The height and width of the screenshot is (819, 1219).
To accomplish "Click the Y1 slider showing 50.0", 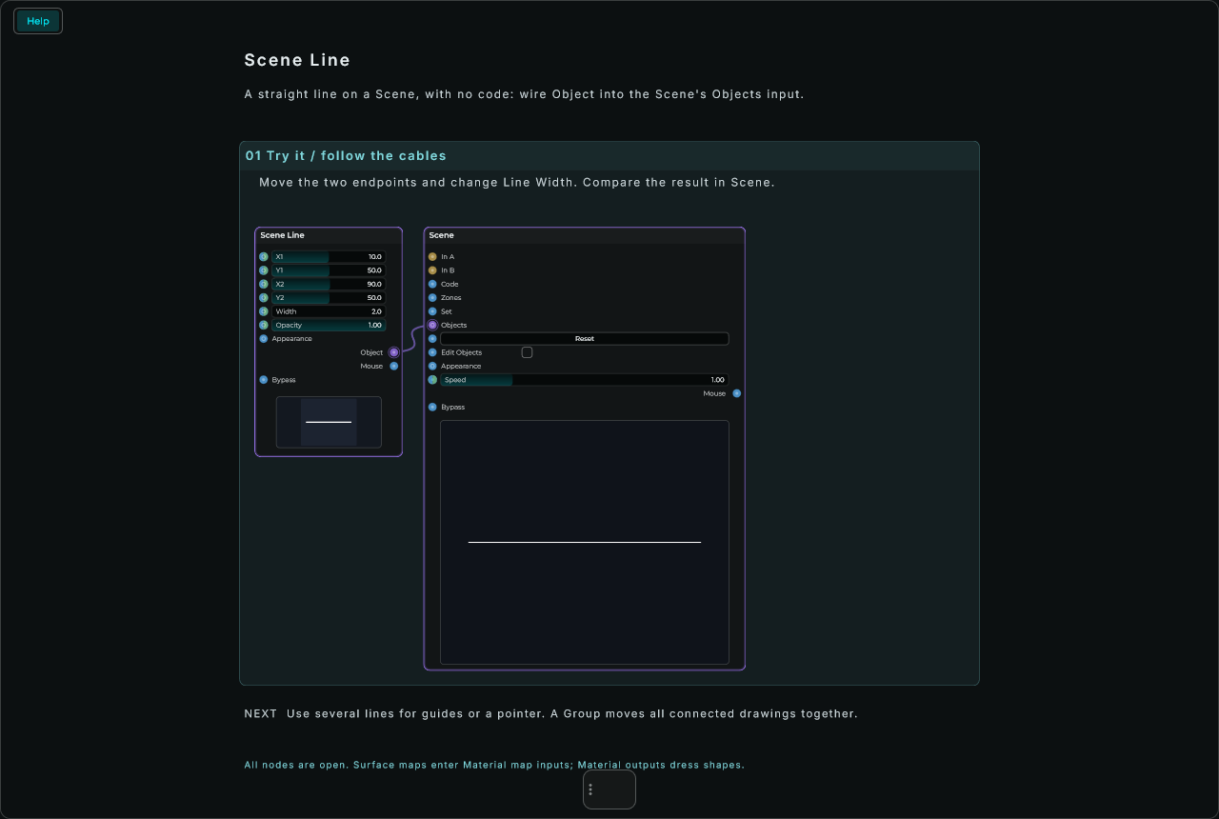I will 329,270.
